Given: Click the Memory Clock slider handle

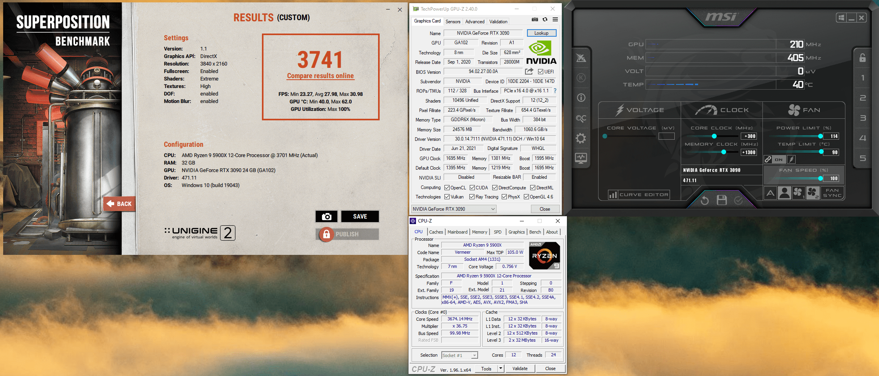Looking at the screenshot, I should pos(724,152).
